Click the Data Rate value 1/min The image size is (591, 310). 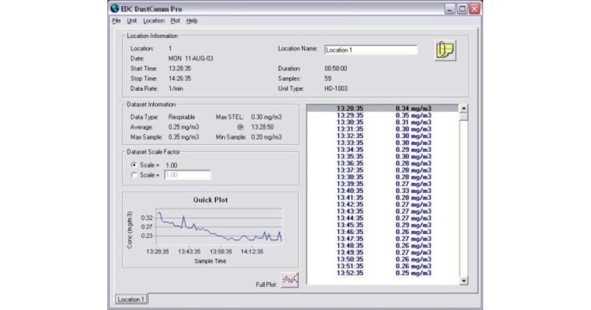176,89
